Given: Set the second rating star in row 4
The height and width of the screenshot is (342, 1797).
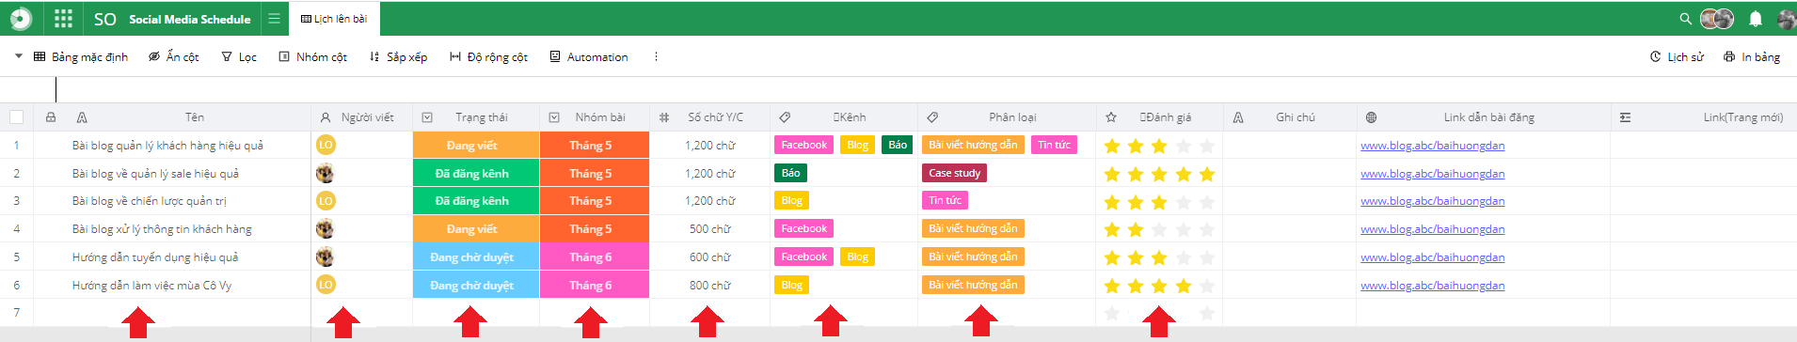Looking at the screenshot, I should [1136, 229].
